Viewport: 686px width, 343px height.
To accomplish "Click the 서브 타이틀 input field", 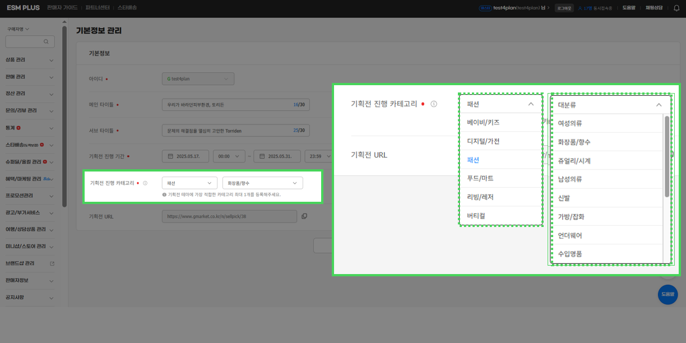I will (235, 130).
